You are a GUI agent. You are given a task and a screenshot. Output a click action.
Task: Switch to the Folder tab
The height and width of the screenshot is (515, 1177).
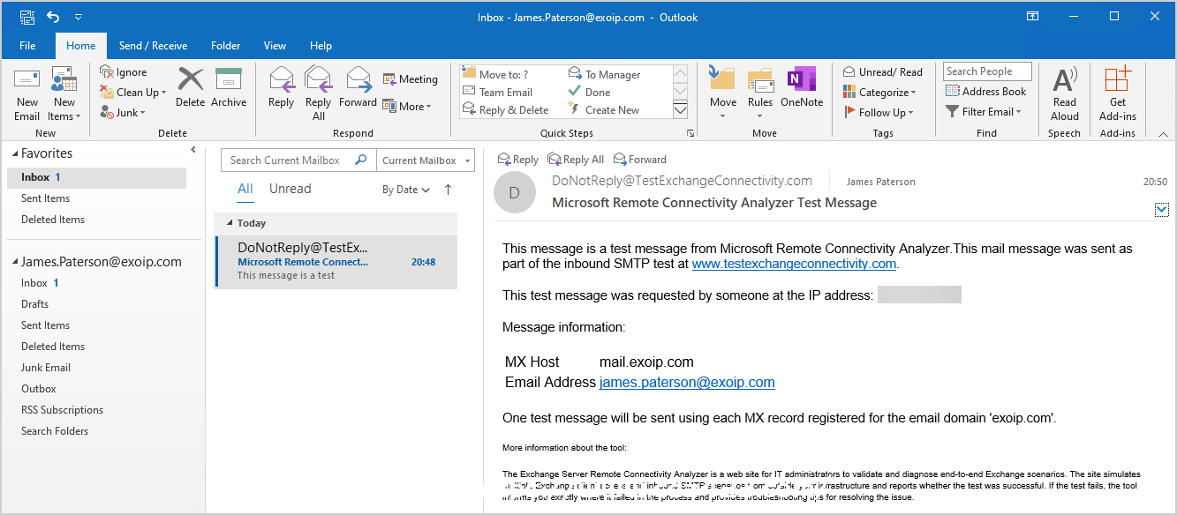coord(226,46)
